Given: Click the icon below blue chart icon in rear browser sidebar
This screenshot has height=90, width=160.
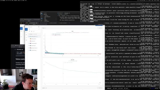Looking at the screenshot, I should [21, 31].
